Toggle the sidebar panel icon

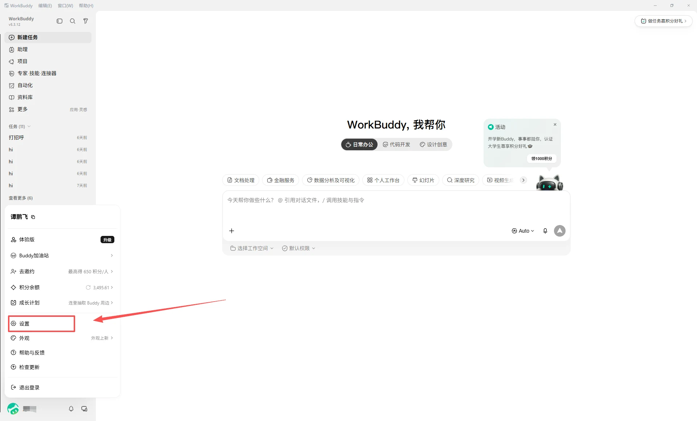(x=60, y=21)
